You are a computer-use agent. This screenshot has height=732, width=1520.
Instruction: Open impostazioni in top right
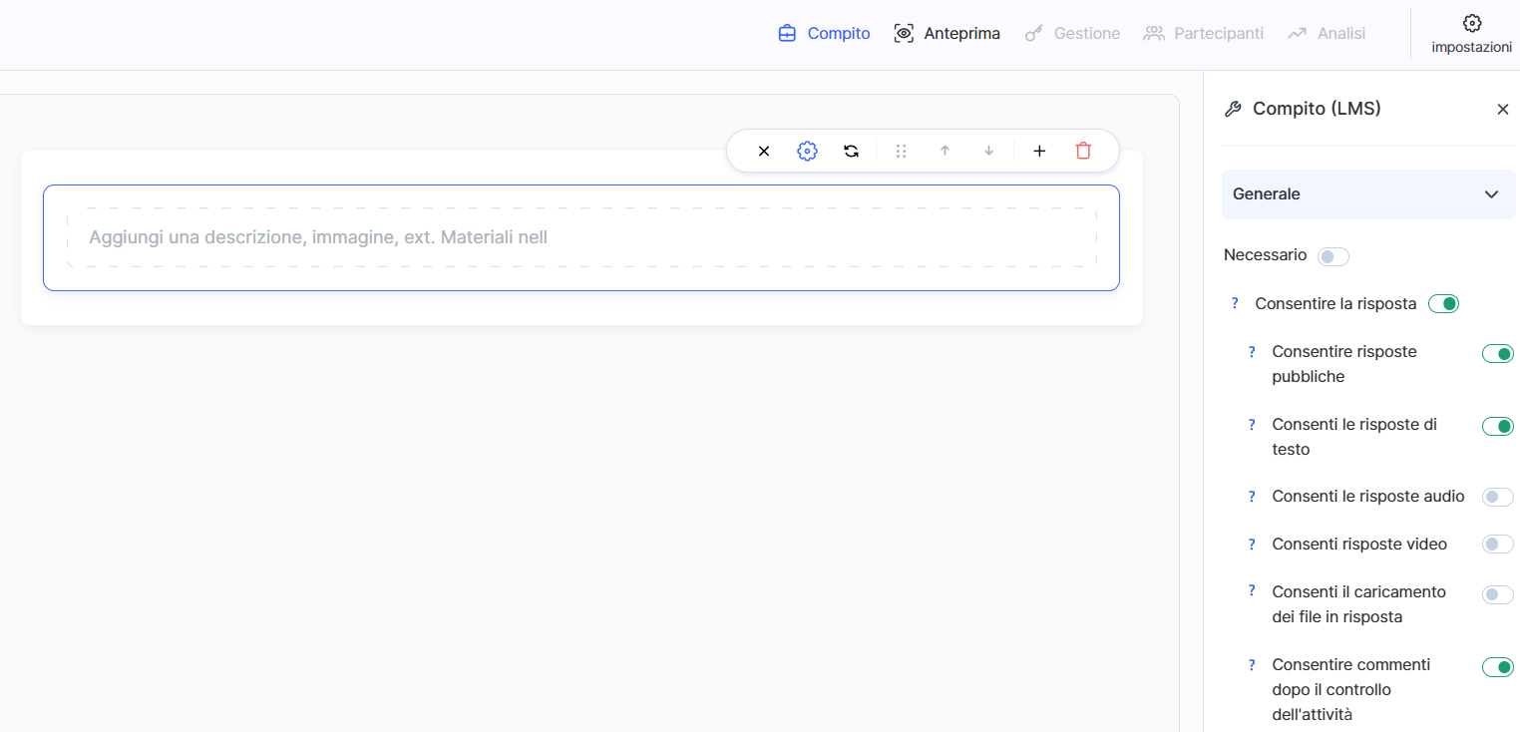click(x=1471, y=34)
